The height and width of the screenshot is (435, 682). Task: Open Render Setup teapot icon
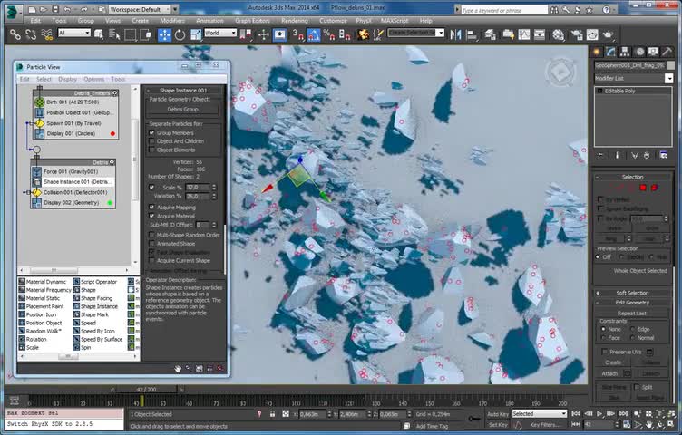pyautogui.click(x=577, y=34)
